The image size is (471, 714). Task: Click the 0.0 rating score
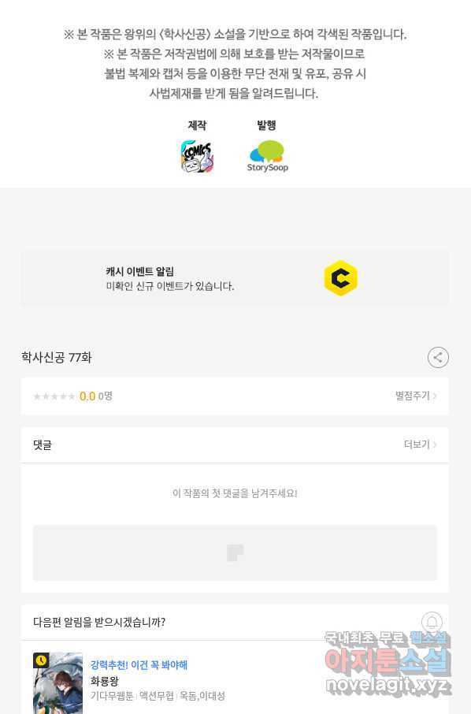click(87, 396)
